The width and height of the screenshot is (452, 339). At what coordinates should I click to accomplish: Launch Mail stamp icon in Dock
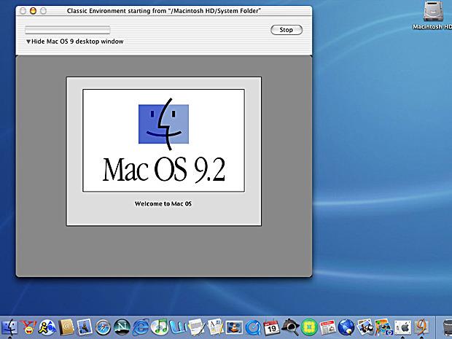84,327
